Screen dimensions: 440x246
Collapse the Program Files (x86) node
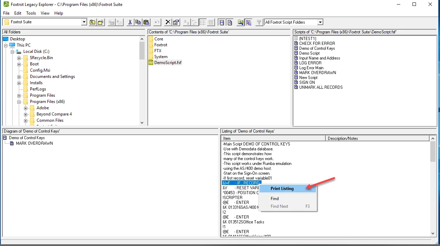pos(19,102)
